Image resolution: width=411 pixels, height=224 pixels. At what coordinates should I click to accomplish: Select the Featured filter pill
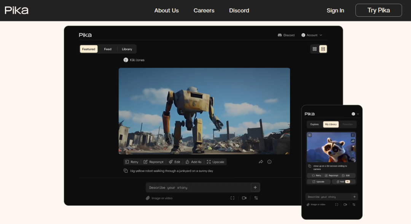89,49
